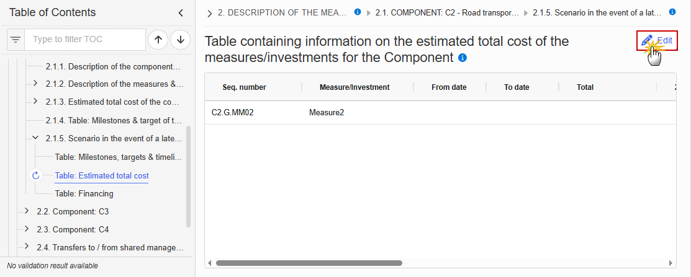Select the C2.G.MM02 table row
The image size is (691, 277).
440,113
